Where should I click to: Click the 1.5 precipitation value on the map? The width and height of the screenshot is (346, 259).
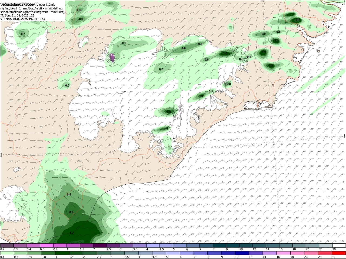tap(225, 54)
